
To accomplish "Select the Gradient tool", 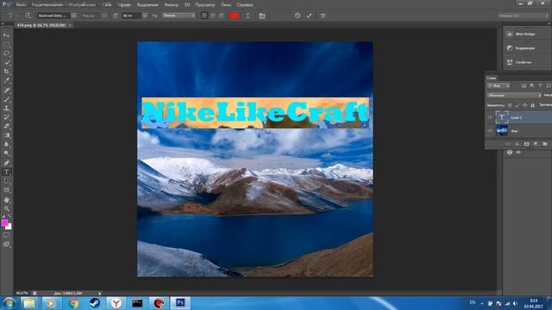I will [x=6, y=135].
